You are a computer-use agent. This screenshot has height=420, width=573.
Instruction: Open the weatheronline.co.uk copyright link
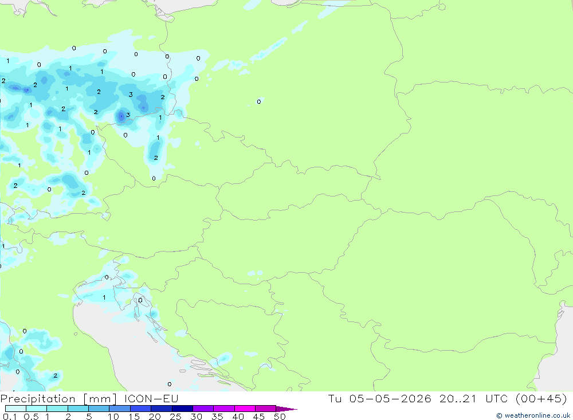pos(533,415)
